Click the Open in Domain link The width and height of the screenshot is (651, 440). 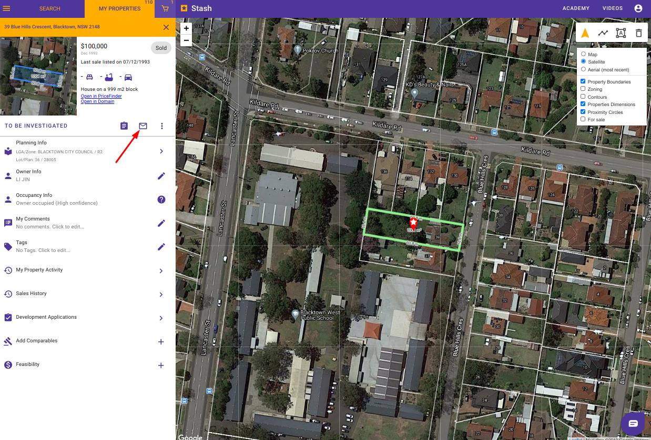pos(97,101)
